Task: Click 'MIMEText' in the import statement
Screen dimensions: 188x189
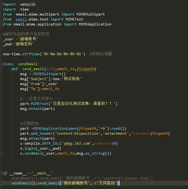Action: click(74, 19)
